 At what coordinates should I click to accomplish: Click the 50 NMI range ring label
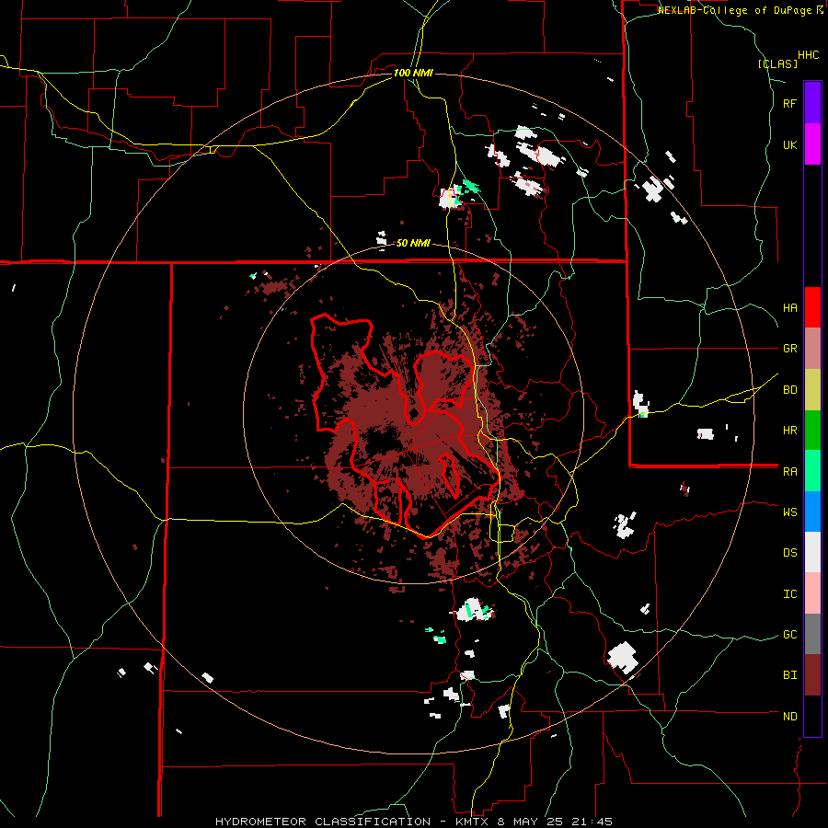point(413,243)
